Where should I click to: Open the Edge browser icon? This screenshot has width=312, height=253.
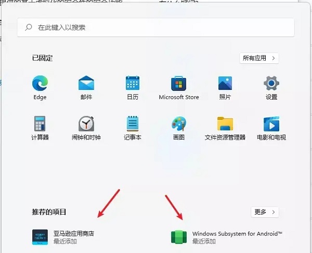(x=40, y=83)
